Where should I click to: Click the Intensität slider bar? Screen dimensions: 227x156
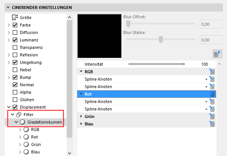(x=156, y=64)
